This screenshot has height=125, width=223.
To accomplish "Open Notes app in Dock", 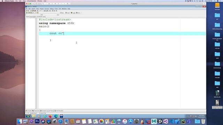I will coord(84,122).
